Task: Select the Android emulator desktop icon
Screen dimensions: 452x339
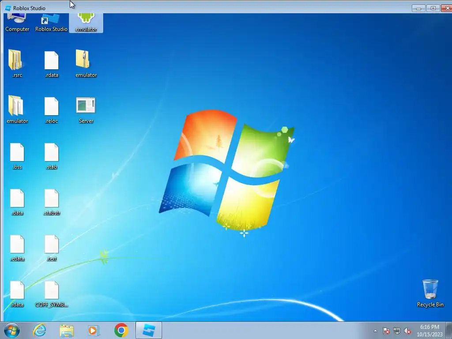Action: click(86, 23)
